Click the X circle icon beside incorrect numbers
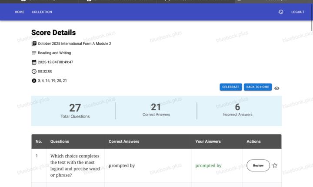The height and width of the screenshot is (187, 313). click(34, 81)
